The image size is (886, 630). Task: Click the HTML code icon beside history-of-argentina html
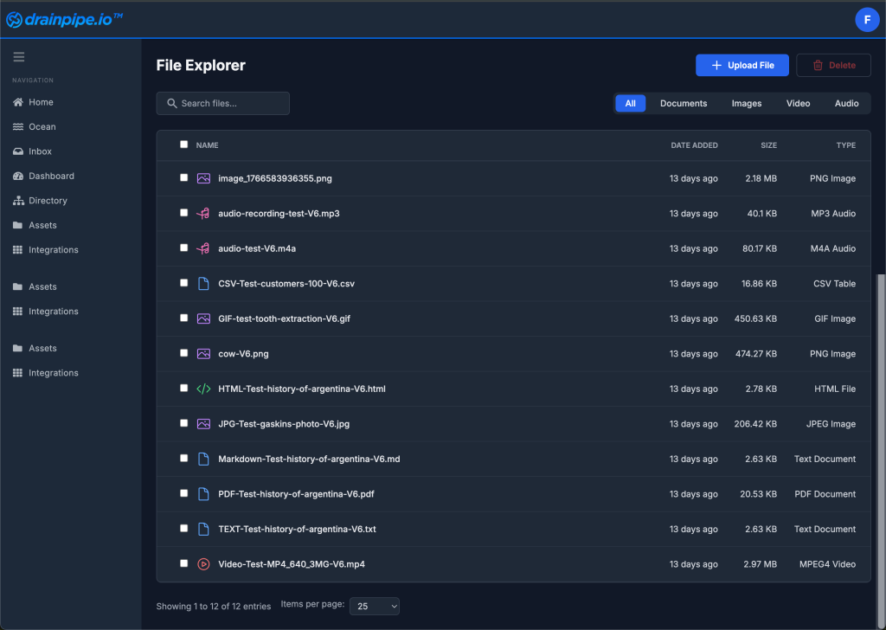203,389
